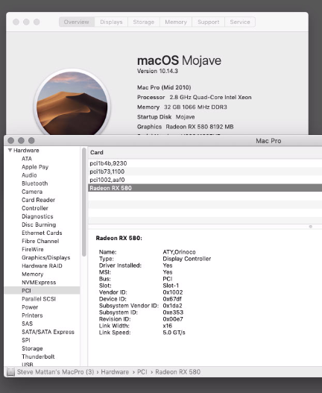Select Memory in the System Information sidebar
322x393 pixels.
coord(33,274)
